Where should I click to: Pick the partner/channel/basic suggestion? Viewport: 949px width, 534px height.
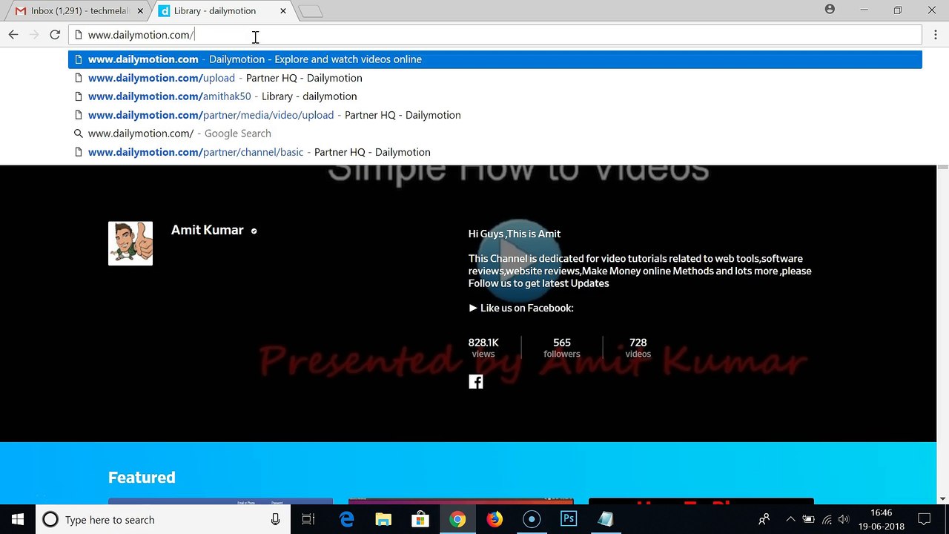(x=495, y=152)
